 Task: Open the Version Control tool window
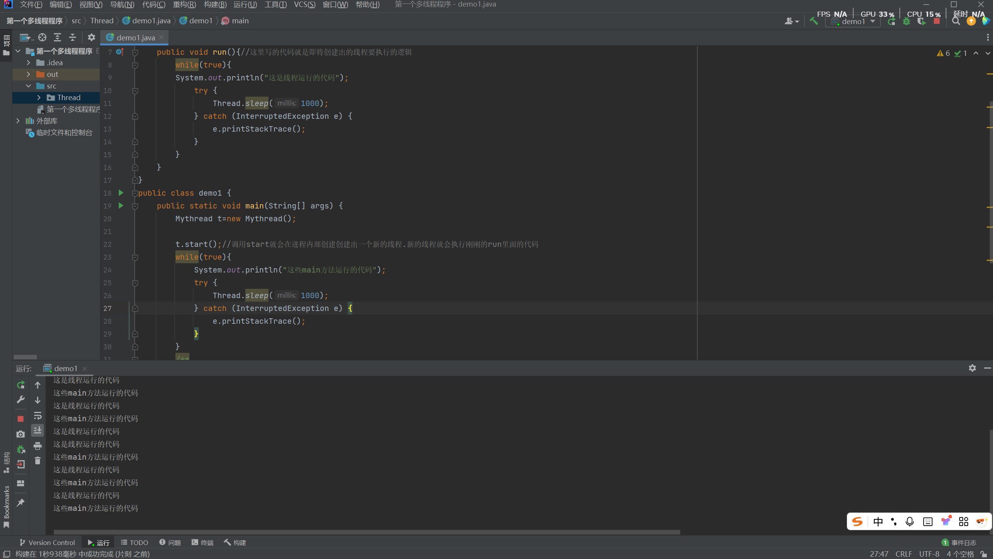47,542
